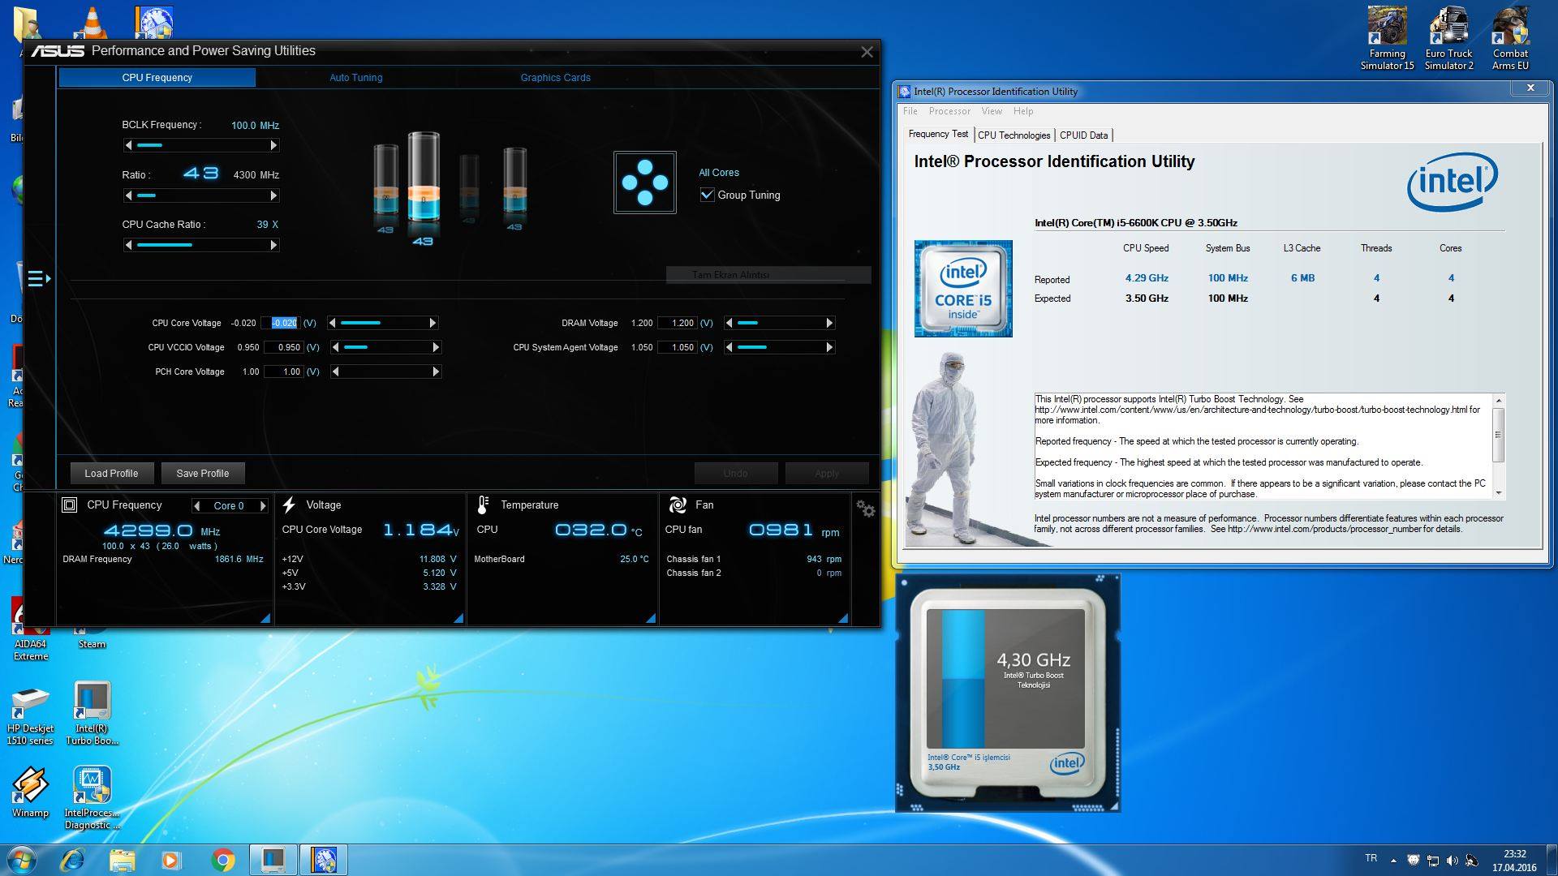Click the CPU Frequency chip icon

coord(70,505)
